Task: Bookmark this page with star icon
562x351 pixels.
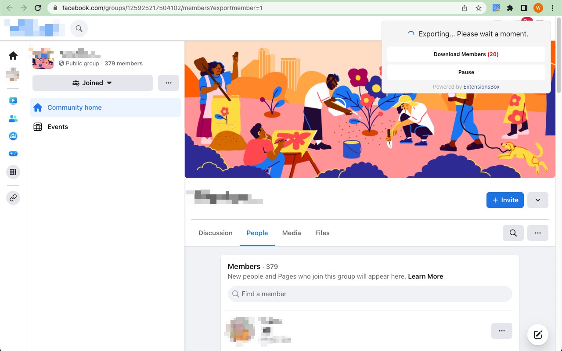Action: pos(479,8)
